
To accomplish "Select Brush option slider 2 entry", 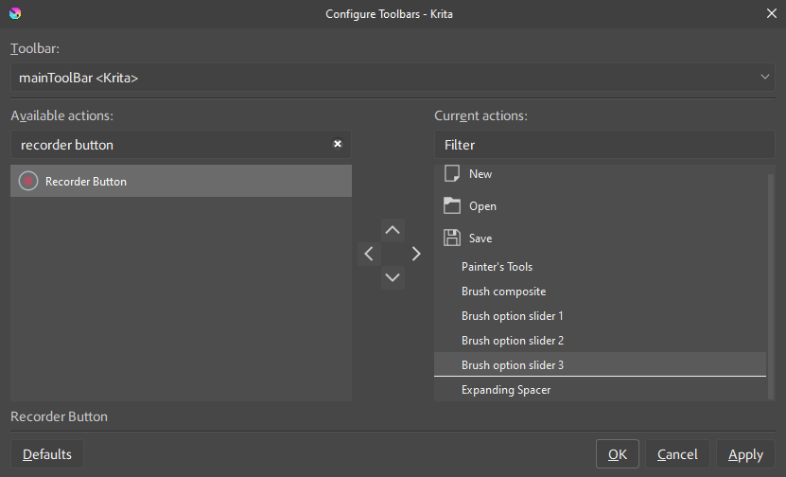I will point(512,341).
